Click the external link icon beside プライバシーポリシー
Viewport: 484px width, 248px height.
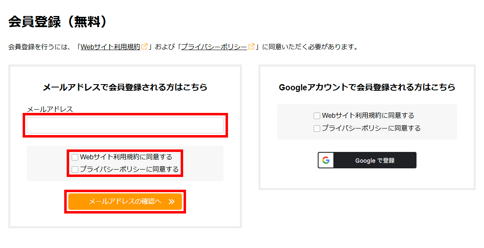click(251, 46)
